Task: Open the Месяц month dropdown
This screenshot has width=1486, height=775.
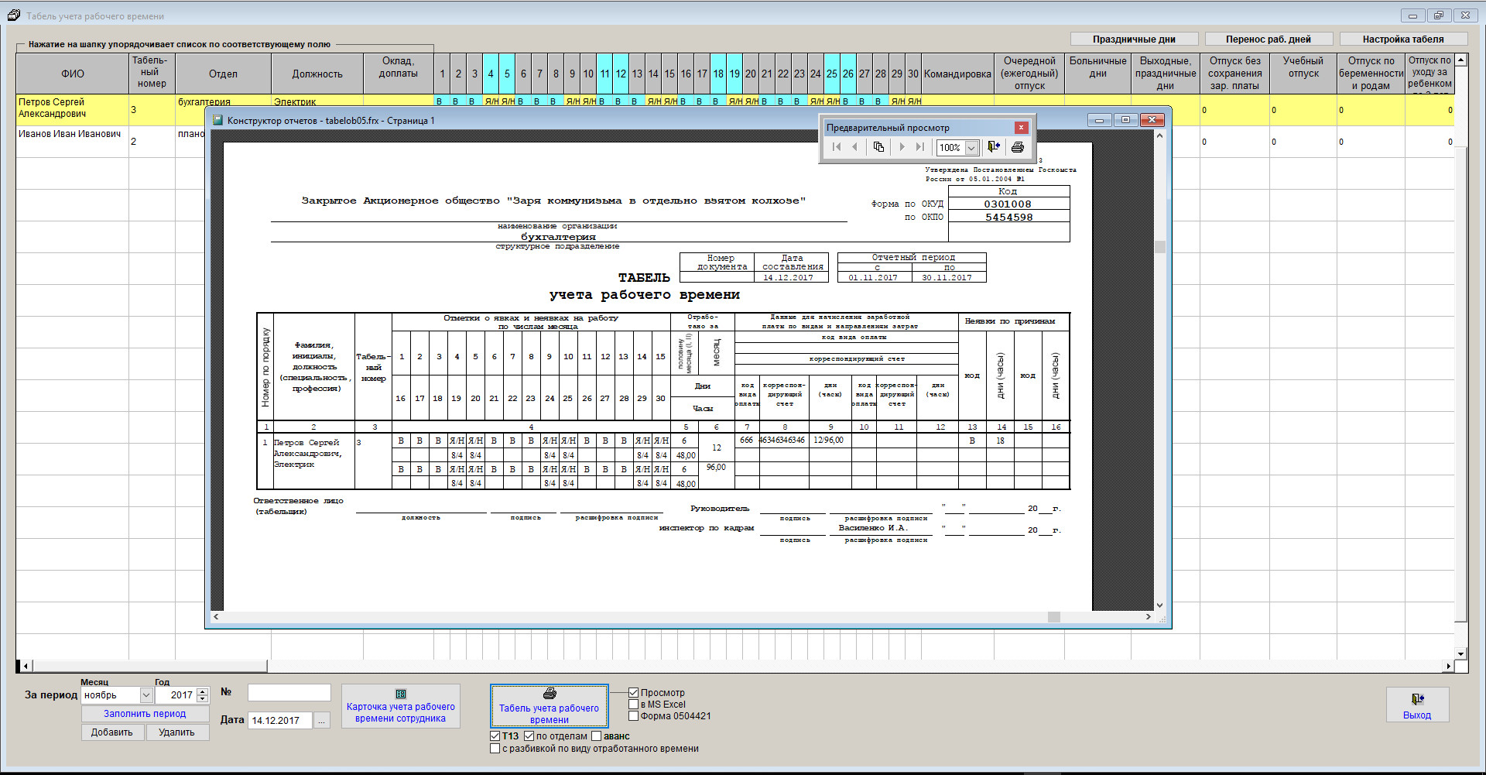Action: [x=146, y=695]
